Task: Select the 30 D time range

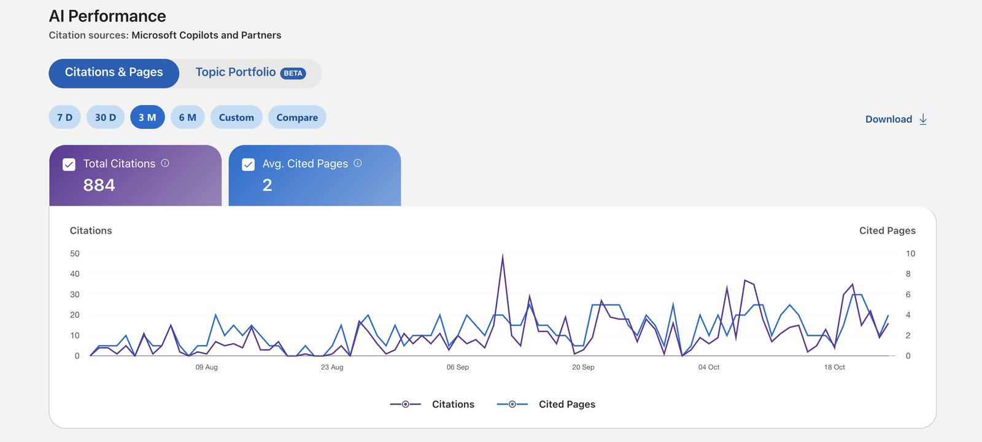Action: click(106, 117)
